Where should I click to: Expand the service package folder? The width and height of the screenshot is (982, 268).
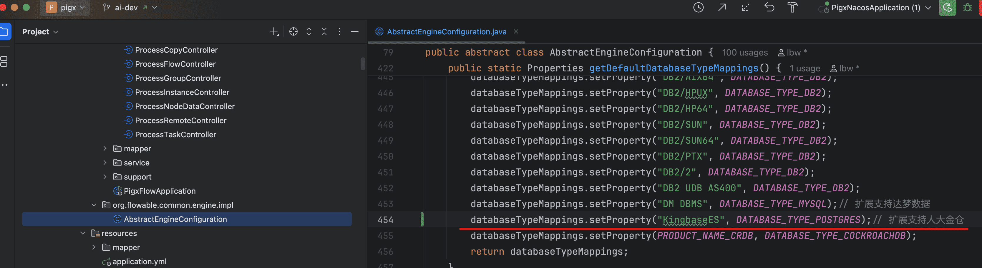coord(105,163)
